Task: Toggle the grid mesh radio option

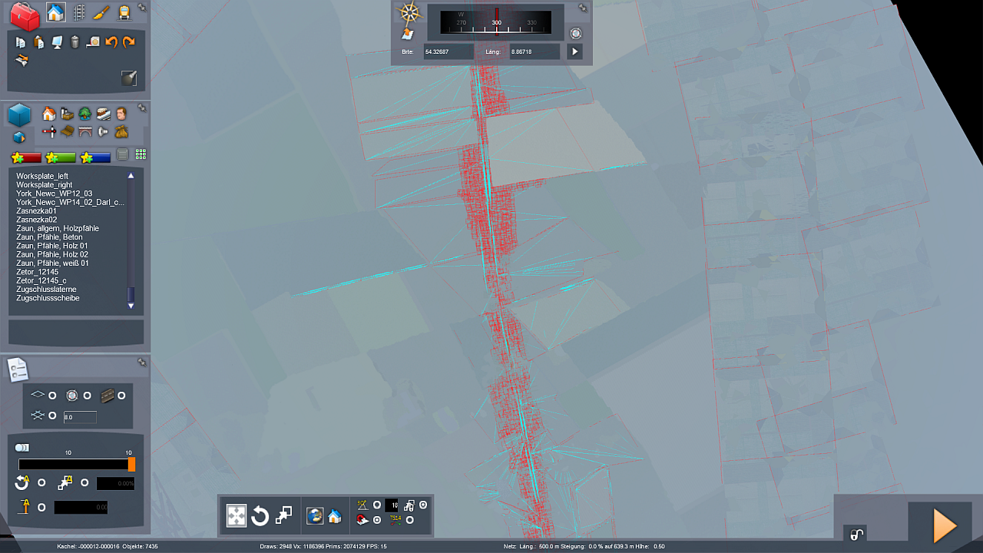Action: click(52, 416)
